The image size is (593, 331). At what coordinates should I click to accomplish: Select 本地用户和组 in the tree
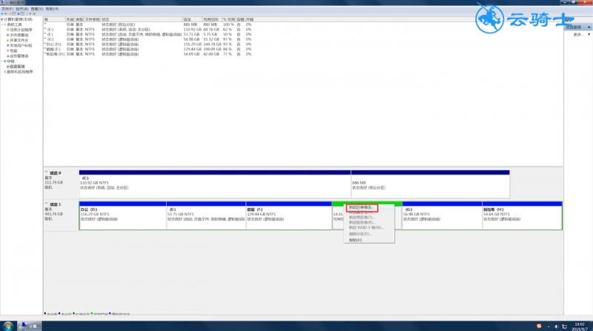coord(21,45)
